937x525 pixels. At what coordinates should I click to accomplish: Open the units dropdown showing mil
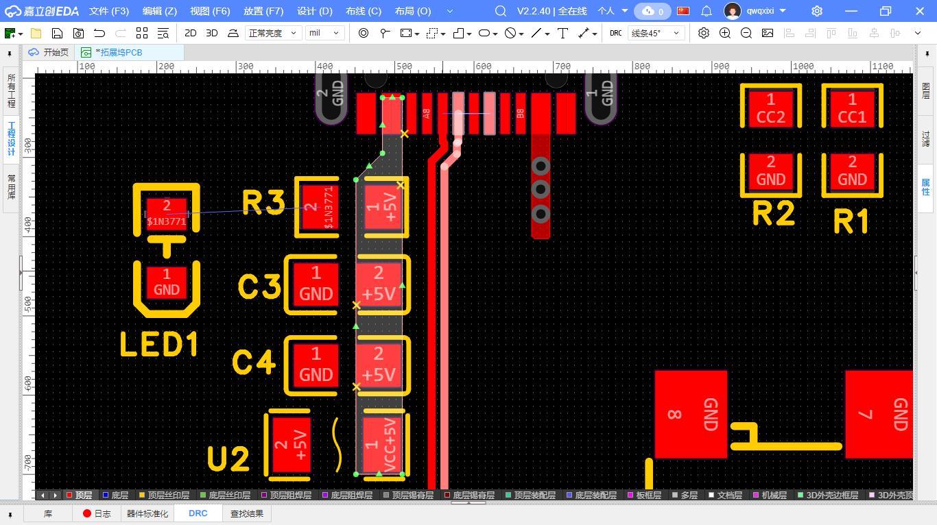pos(324,33)
